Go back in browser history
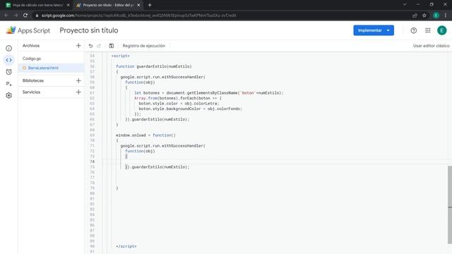Viewport: 452px width, 254px height. (6, 16)
